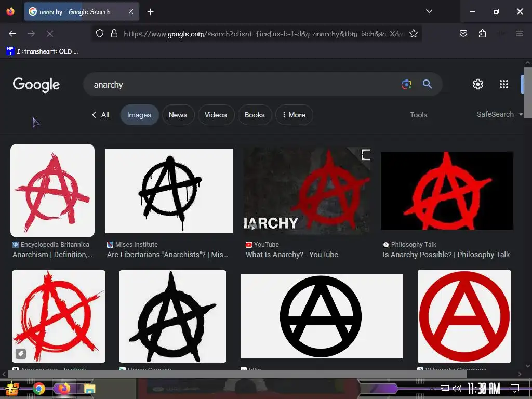532x399 pixels.
Task: Expand the More search filters menu
Action: [294, 115]
